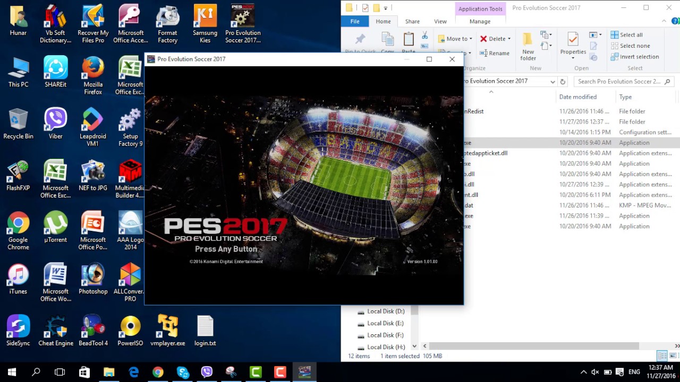Image resolution: width=680 pixels, height=382 pixels.
Task: Sort files by Date modified column
Action: (x=577, y=97)
